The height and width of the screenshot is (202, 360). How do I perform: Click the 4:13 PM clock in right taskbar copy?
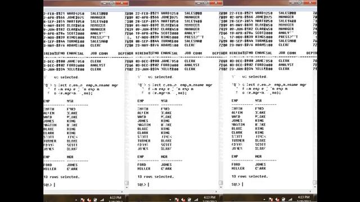(x=304, y=197)
